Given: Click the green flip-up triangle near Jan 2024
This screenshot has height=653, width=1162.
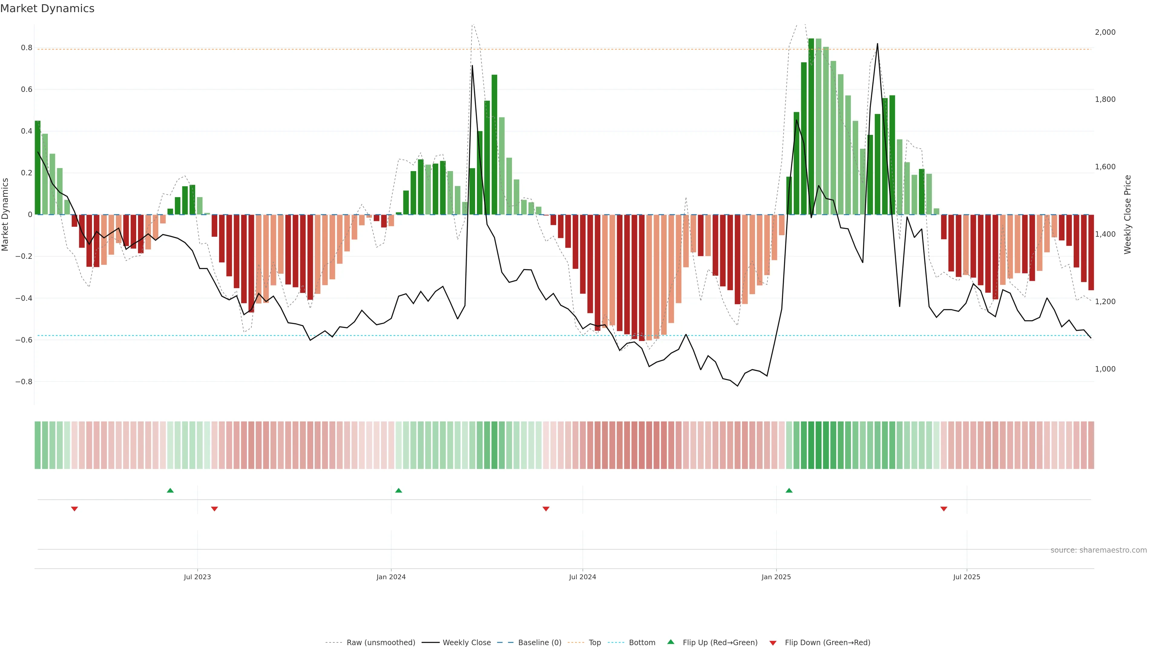Looking at the screenshot, I should [398, 490].
